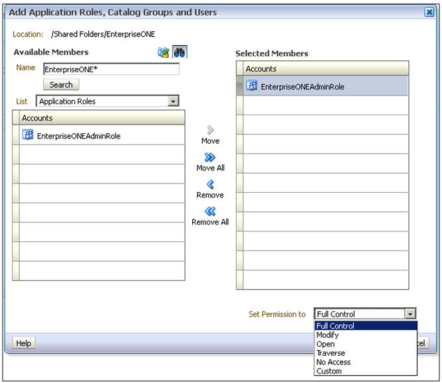Image resolution: width=442 pixels, height=383 pixels.
Task: Click the Move single arrow icon
Action: (210, 130)
